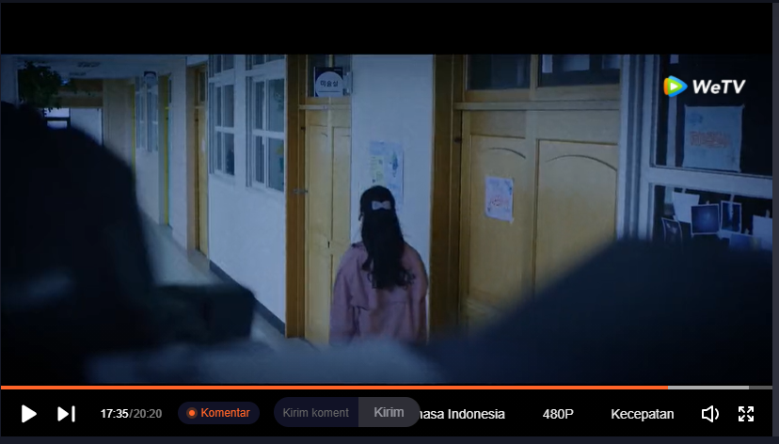The height and width of the screenshot is (444, 779).
Task: Click the video frame to resume playback
Action: [x=387, y=218]
